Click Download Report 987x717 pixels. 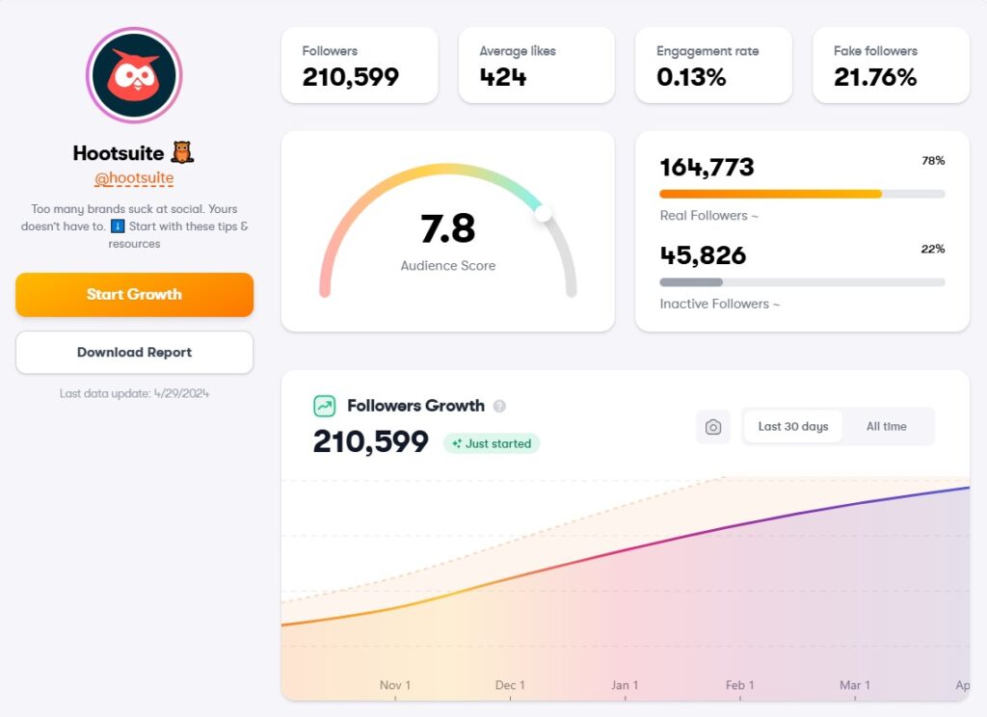[133, 353]
